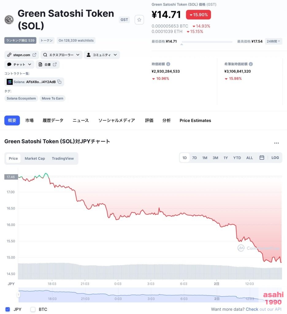Add GST to watchlist with star icon
This screenshot has height=314, width=287.
click(x=139, y=20)
